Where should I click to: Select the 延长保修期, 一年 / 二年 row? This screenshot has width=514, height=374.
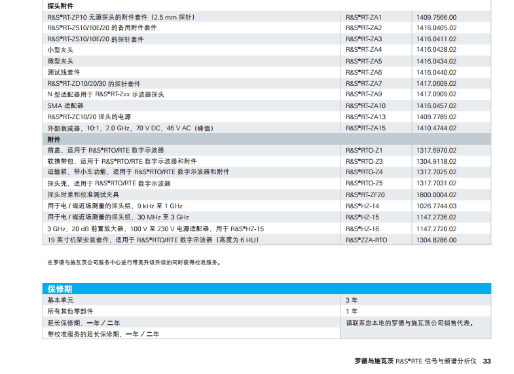point(84,323)
